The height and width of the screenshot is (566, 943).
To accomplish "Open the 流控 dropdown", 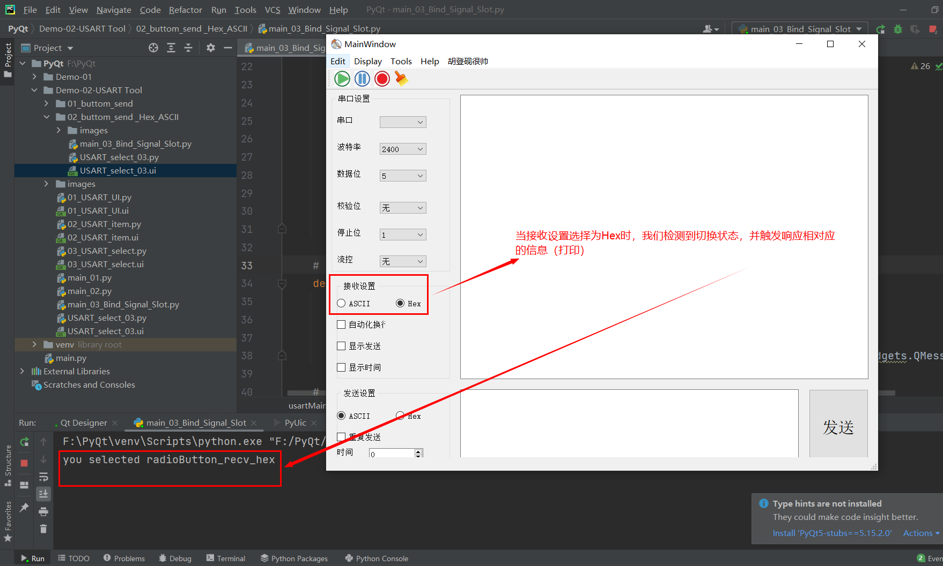I will pyautogui.click(x=403, y=261).
